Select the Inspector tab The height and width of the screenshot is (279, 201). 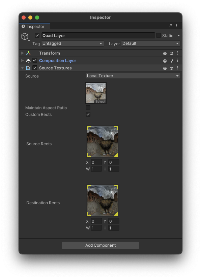(34, 26)
